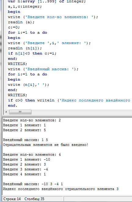
Task: Click the 'Столбец: 35' status bar indicator
Action: click(x=35, y=199)
